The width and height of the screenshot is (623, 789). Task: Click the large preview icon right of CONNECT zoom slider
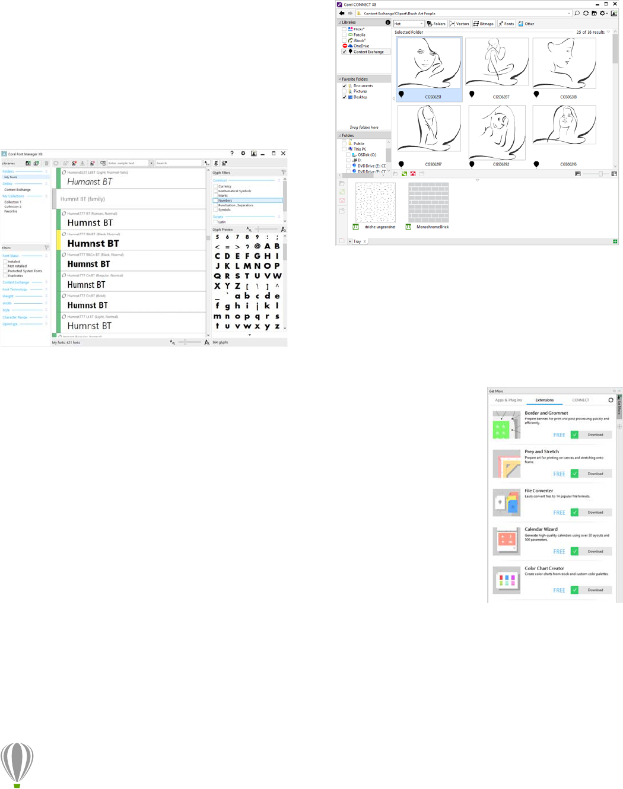coord(614,174)
